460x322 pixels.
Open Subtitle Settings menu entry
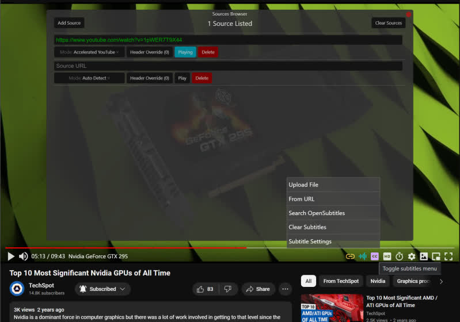click(x=333, y=241)
